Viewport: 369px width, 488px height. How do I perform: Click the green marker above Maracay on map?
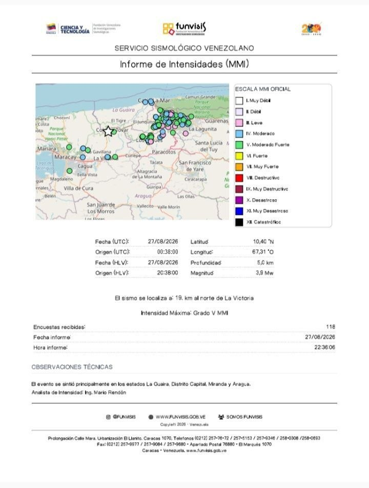69,147
